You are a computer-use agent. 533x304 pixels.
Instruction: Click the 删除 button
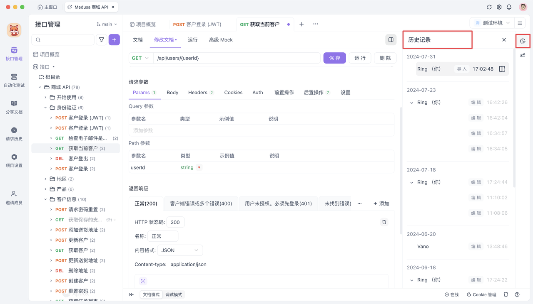[x=385, y=58]
